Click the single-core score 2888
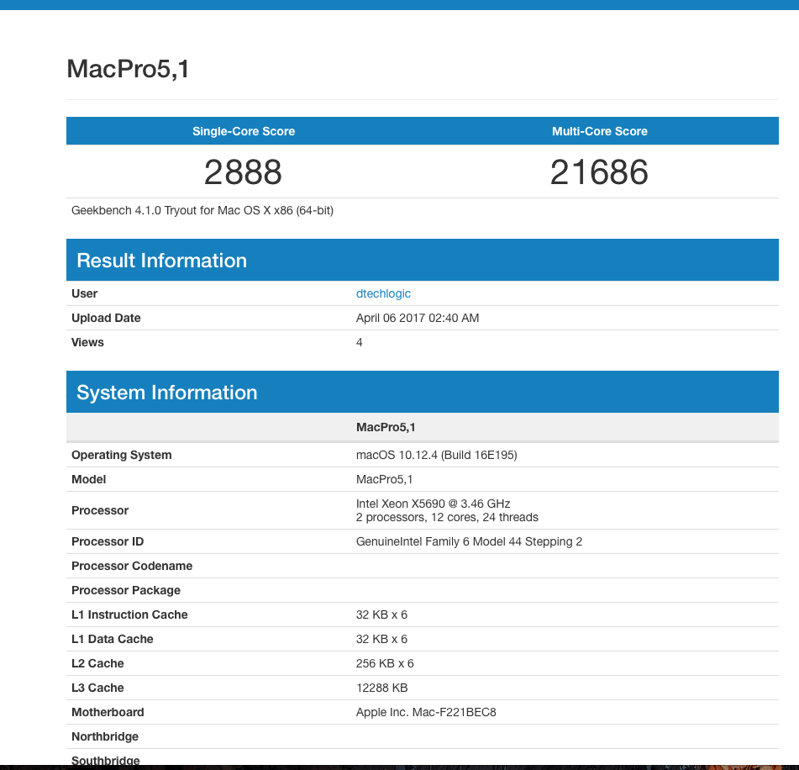 [x=243, y=171]
